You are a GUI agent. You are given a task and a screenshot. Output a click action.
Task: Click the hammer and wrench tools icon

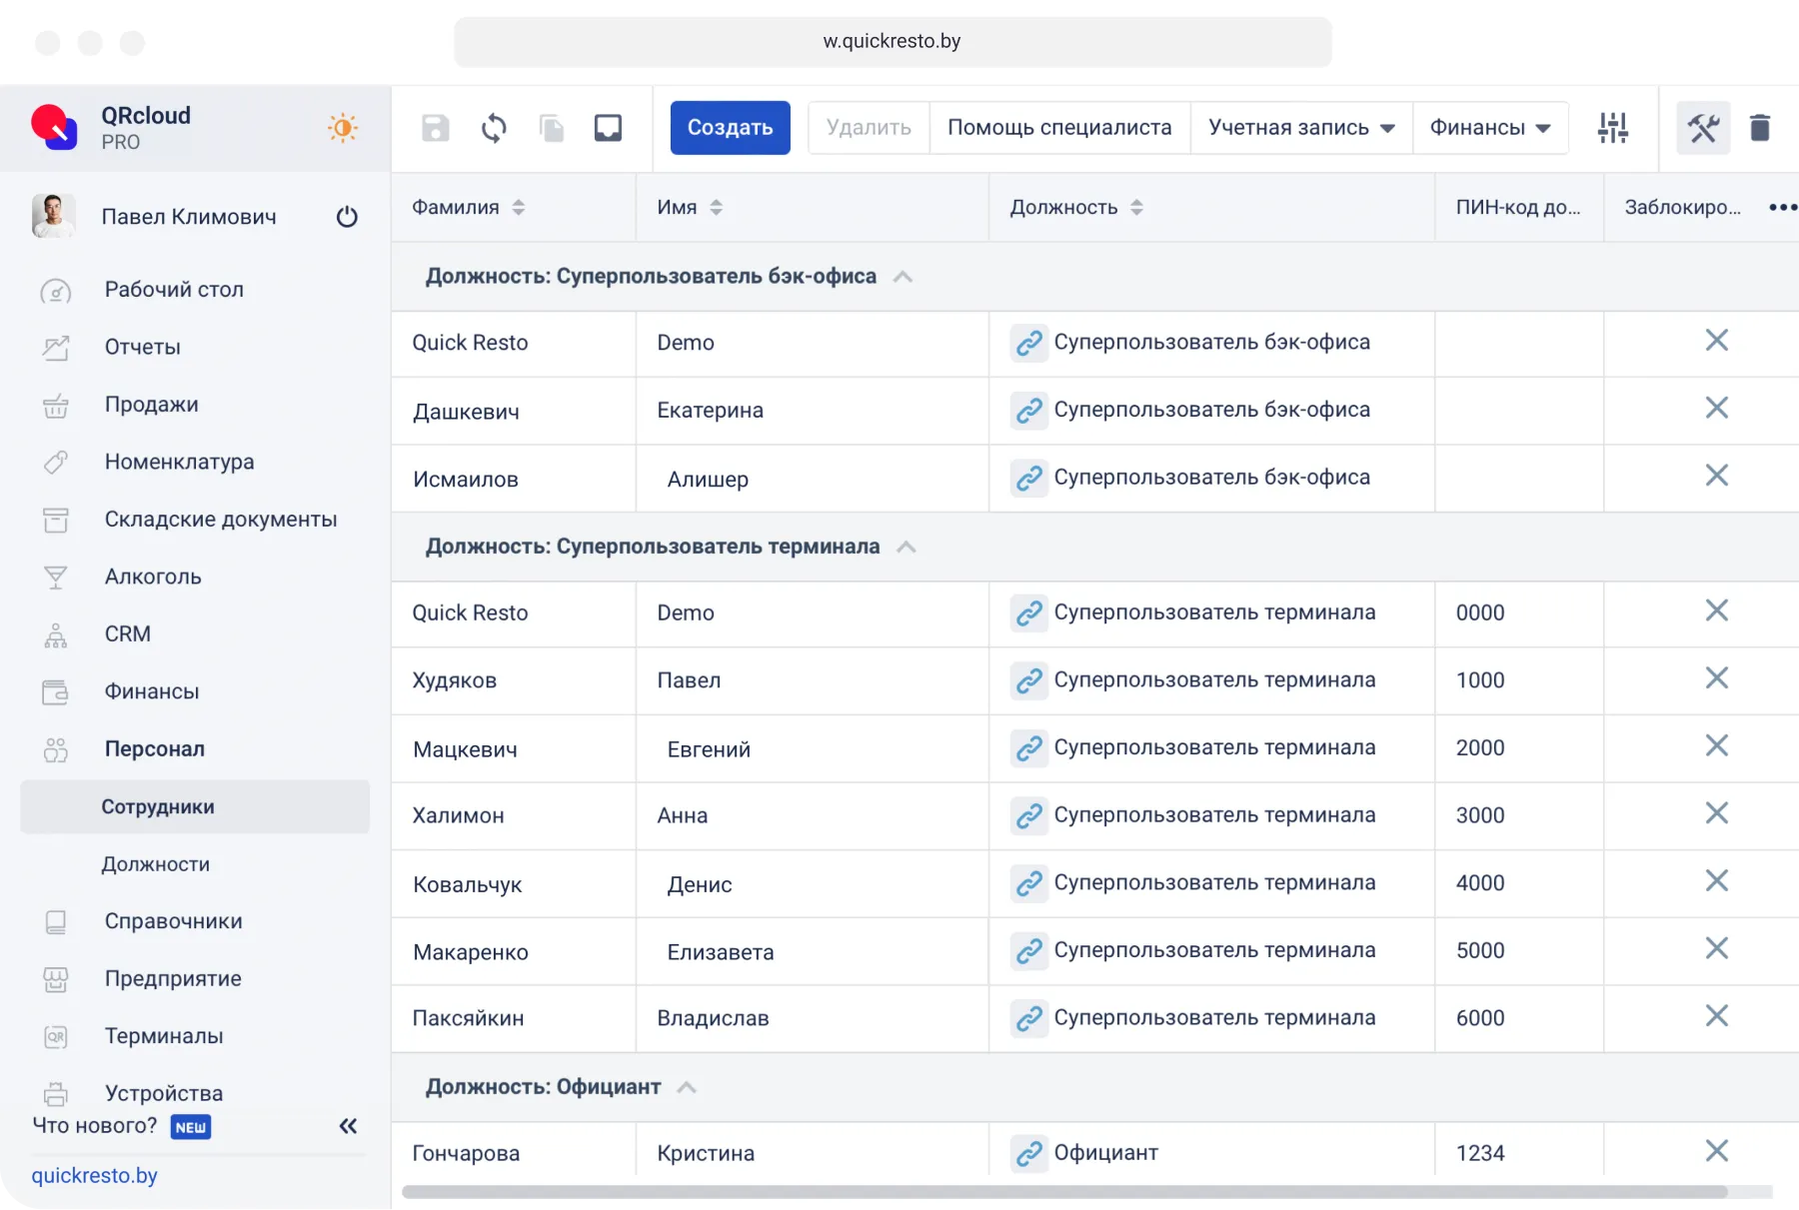click(1703, 128)
